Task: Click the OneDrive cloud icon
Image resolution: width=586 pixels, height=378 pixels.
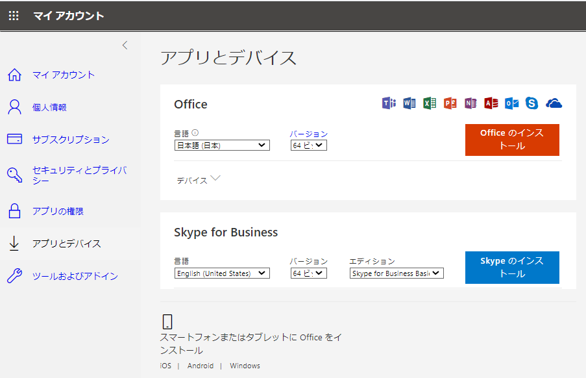Action: click(x=554, y=103)
